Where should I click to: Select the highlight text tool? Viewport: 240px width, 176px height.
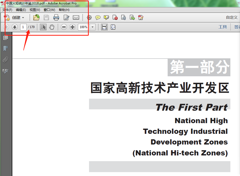tap(106, 17)
